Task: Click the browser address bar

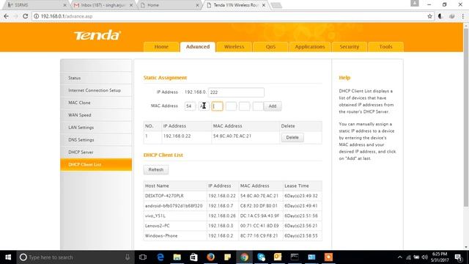Action: (230, 16)
